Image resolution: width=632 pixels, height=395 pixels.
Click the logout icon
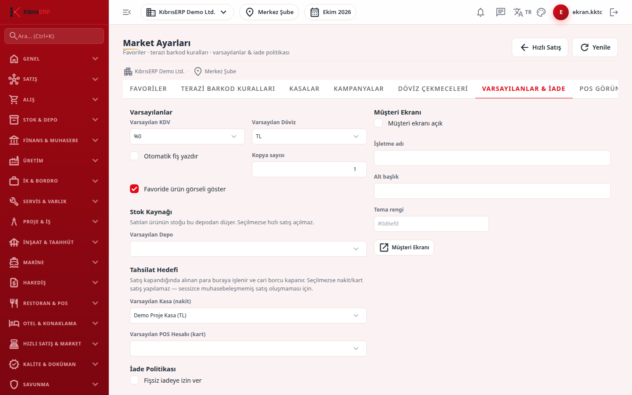[614, 12]
